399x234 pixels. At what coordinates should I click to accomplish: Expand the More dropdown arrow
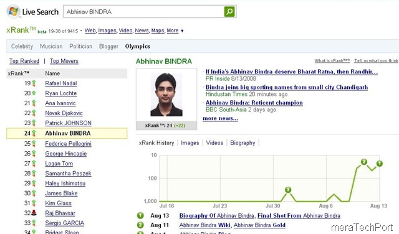[182, 31]
